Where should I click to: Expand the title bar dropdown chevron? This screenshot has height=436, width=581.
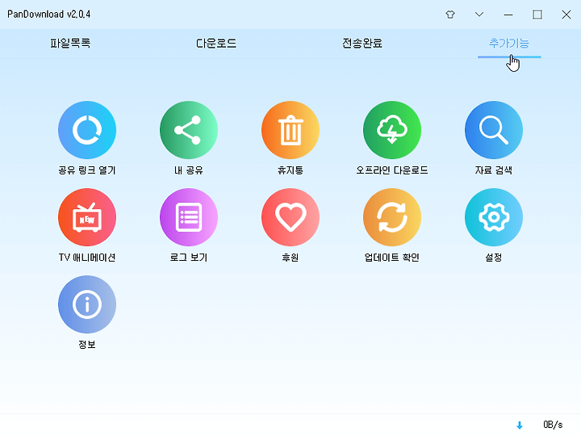coord(479,15)
